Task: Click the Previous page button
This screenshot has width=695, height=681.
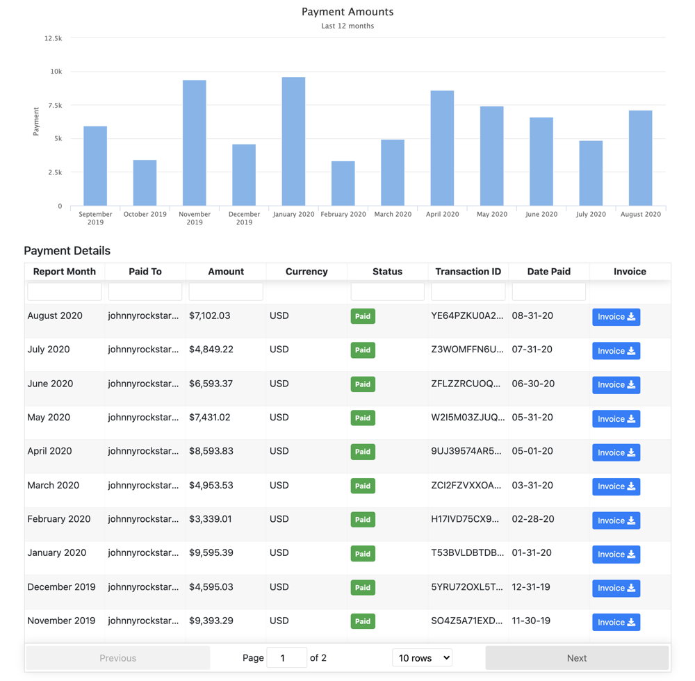Action: click(117, 657)
